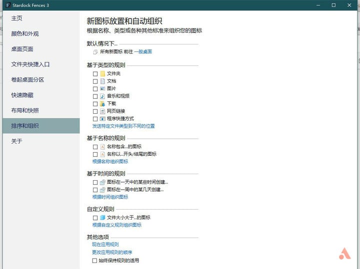360x269 pixels.
Task: Click the folder icon beside 文件夹
Action: pos(102,73)
